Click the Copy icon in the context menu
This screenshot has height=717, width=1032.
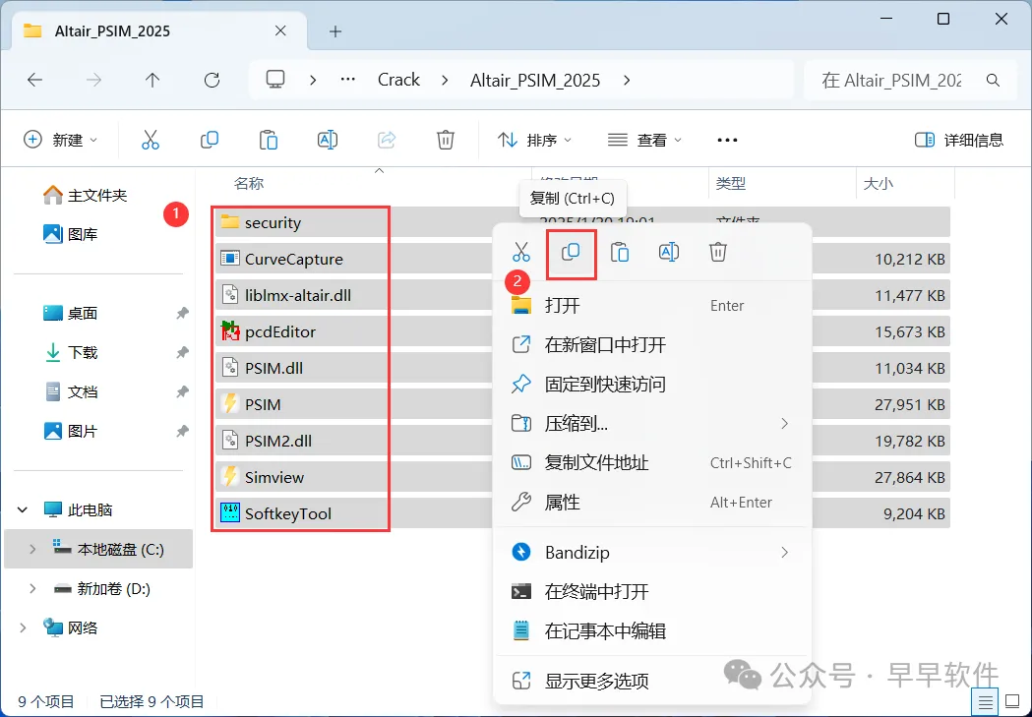point(571,252)
